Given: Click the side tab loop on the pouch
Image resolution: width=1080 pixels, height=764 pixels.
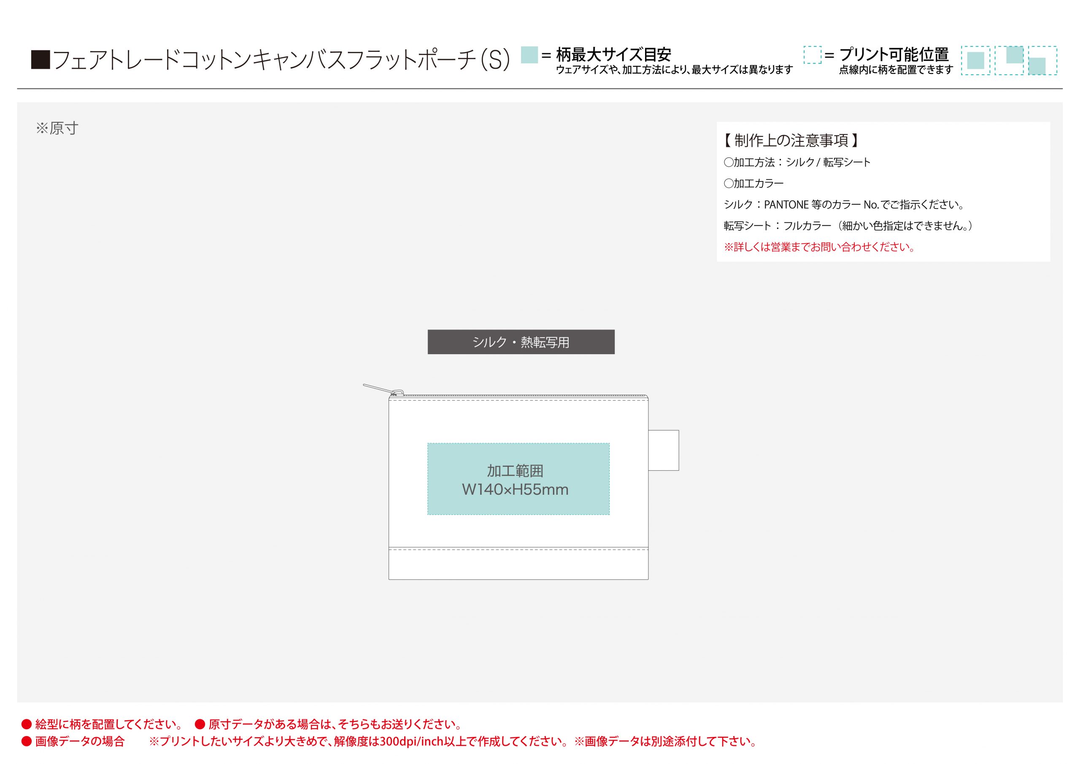Looking at the screenshot, I should pos(663,450).
